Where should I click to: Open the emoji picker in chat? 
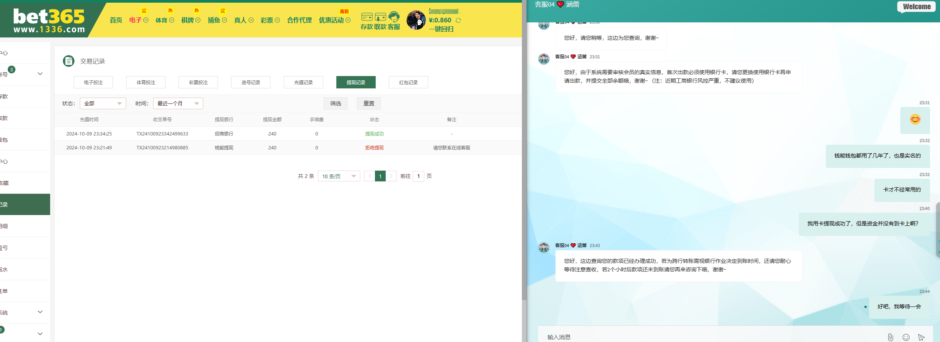click(x=906, y=337)
